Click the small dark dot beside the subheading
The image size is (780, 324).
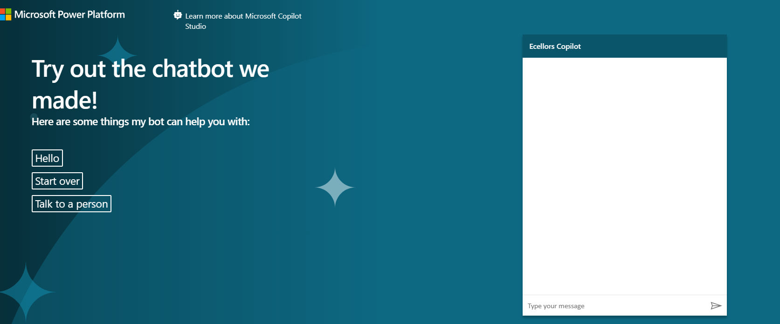(34, 116)
